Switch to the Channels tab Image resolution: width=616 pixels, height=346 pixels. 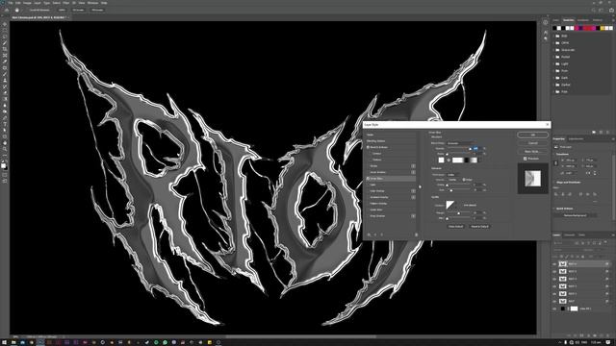point(569,235)
